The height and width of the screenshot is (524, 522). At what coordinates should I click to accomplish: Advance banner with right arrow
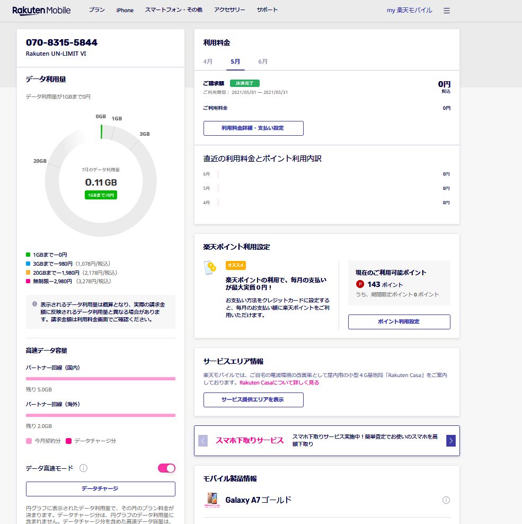(451, 441)
